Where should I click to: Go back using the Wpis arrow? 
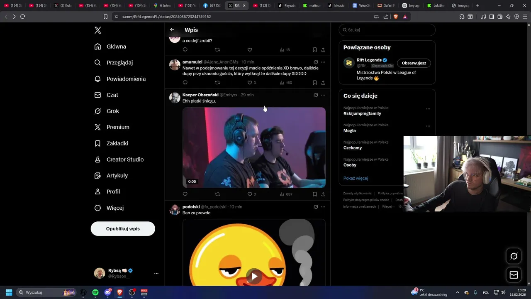pyautogui.click(x=172, y=30)
